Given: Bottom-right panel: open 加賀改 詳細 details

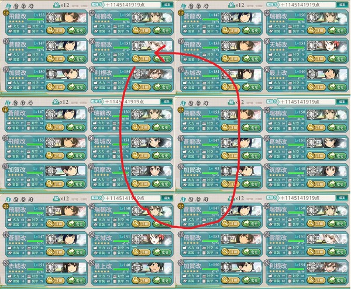Looking at the screenshot, I should click(230, 280).
